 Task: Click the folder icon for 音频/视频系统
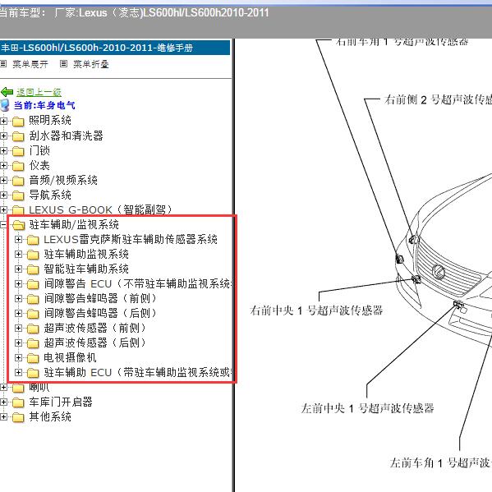tap(18, 181)
